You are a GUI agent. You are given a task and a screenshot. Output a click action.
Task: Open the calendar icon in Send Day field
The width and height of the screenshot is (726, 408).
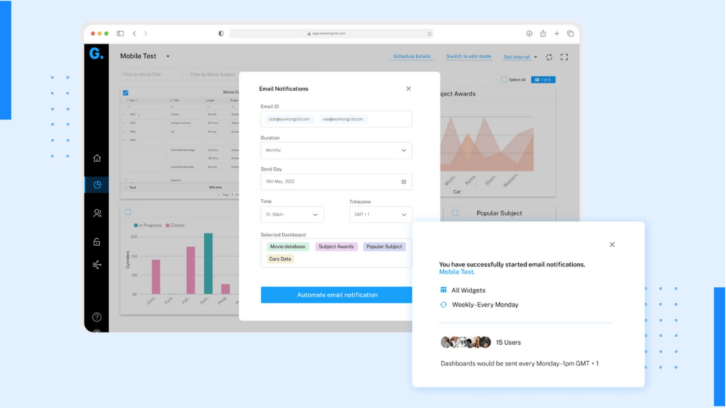coord(405,182)
